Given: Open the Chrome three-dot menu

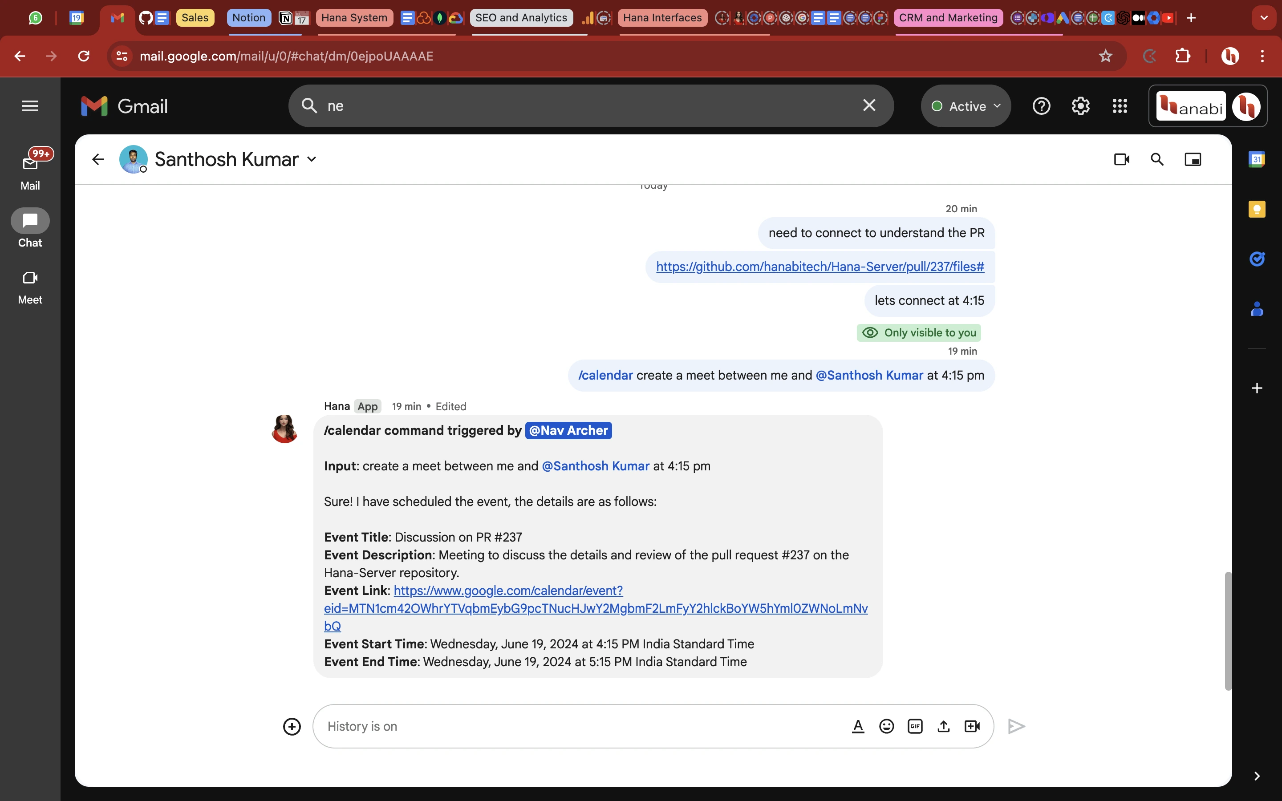Looking at the screenshot, I should [x=1262, y=56].
